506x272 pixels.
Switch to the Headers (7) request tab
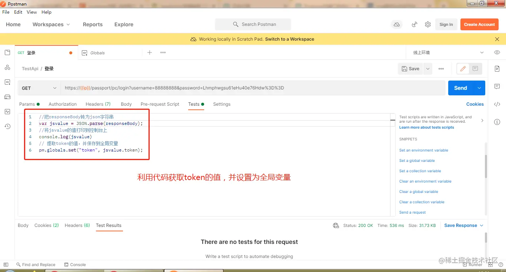(x=98, y=104)
